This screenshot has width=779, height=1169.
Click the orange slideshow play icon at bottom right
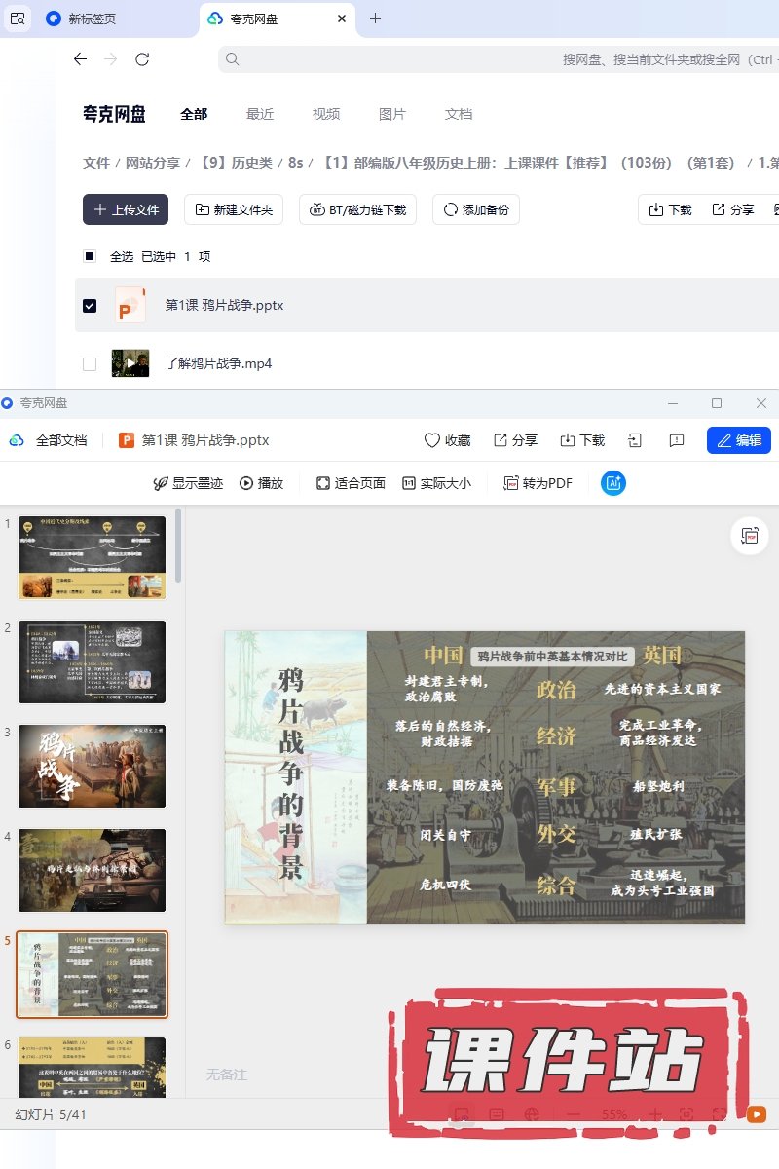click(756, 1114)
